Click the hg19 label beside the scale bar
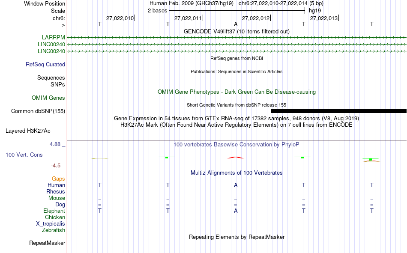The width and height of the screenshot is (407, 253). (315, 11)
